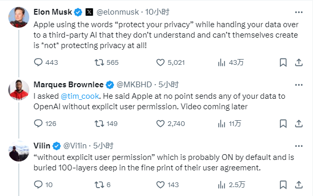Viewport: 318px width, 196px height.
Task: Repost Elon Musk's tweet
Action: tap(99, 63)
